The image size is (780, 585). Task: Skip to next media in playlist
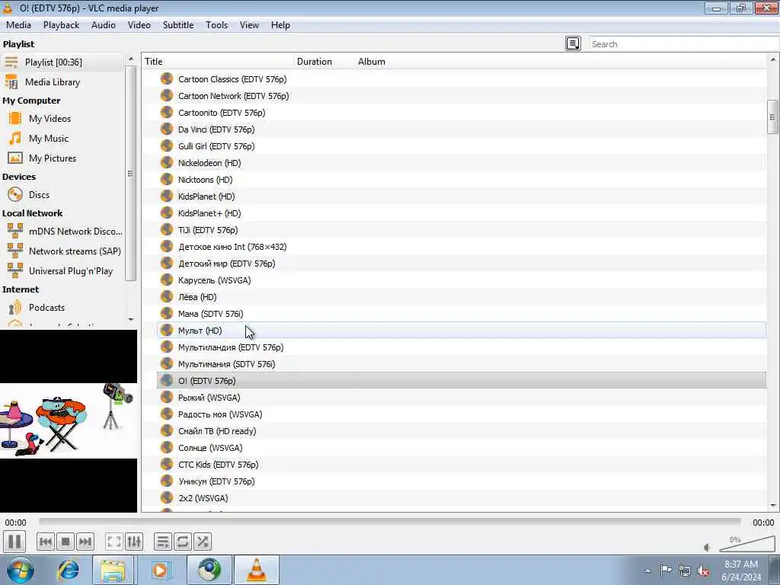(85, 542)
